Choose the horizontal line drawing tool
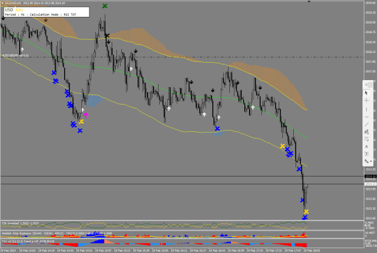The image size is (377, 253). point(366,117)
